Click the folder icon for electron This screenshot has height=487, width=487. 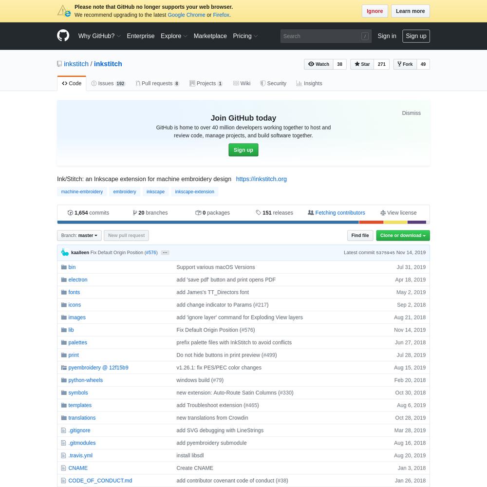click(x=64, y=280)
